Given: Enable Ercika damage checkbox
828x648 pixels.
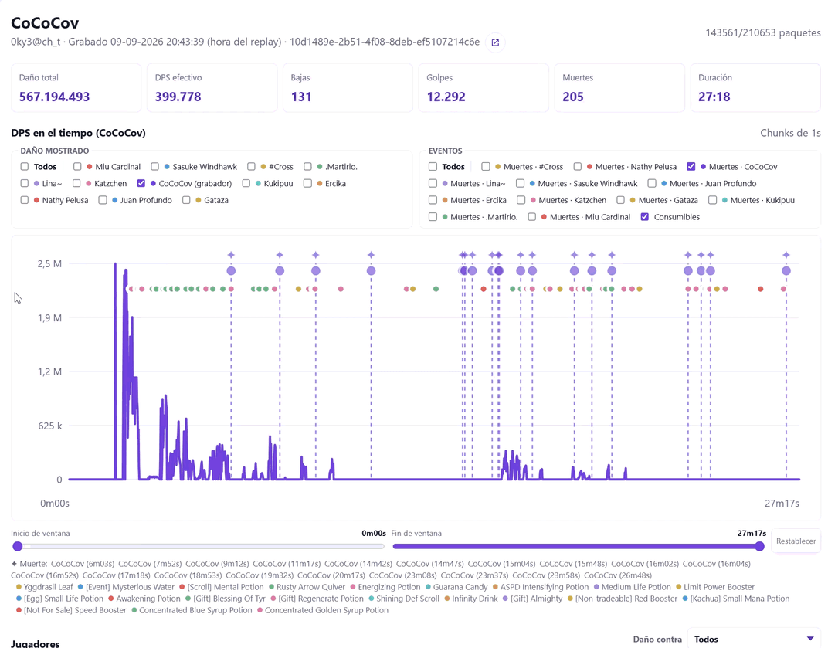Looking at the screenshot, I should 308,183.
